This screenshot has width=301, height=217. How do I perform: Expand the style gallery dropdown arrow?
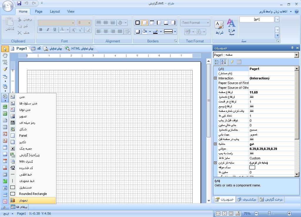(277, 35)
